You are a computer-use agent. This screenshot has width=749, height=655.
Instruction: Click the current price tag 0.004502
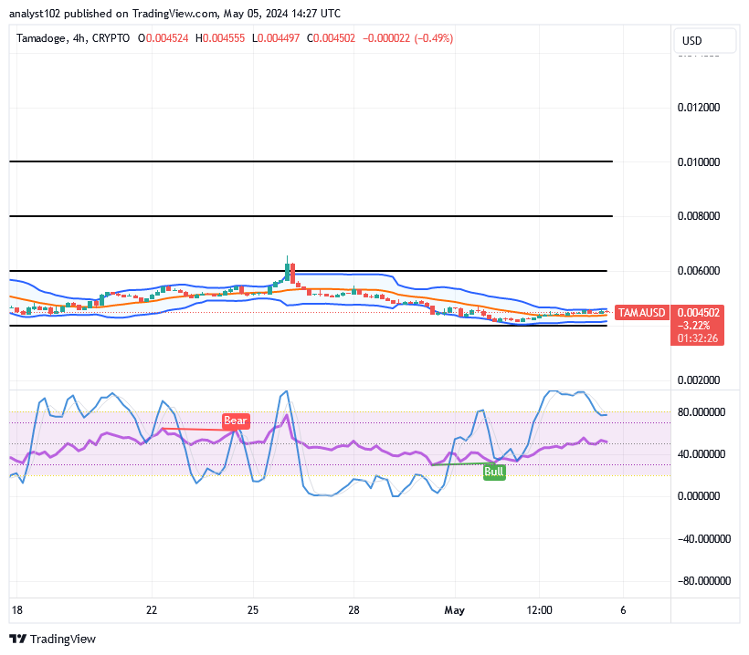[x=698, y=313]
